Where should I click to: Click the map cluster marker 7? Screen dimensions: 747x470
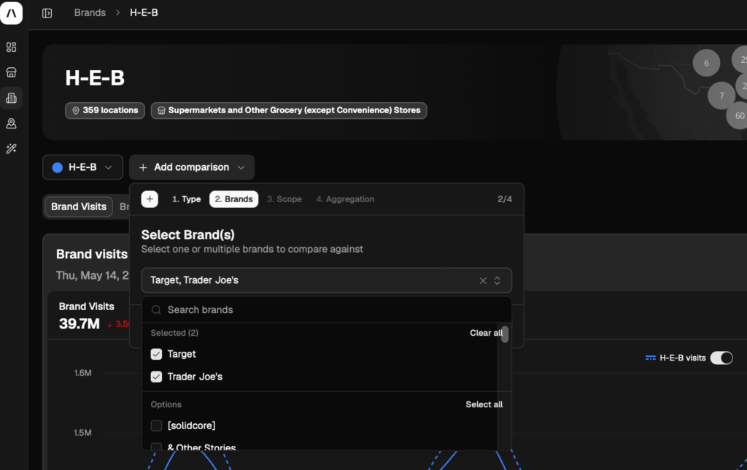point(721,96)
